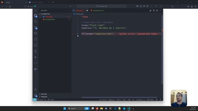Click the editor vertical scrollbar

click(162, 50)
